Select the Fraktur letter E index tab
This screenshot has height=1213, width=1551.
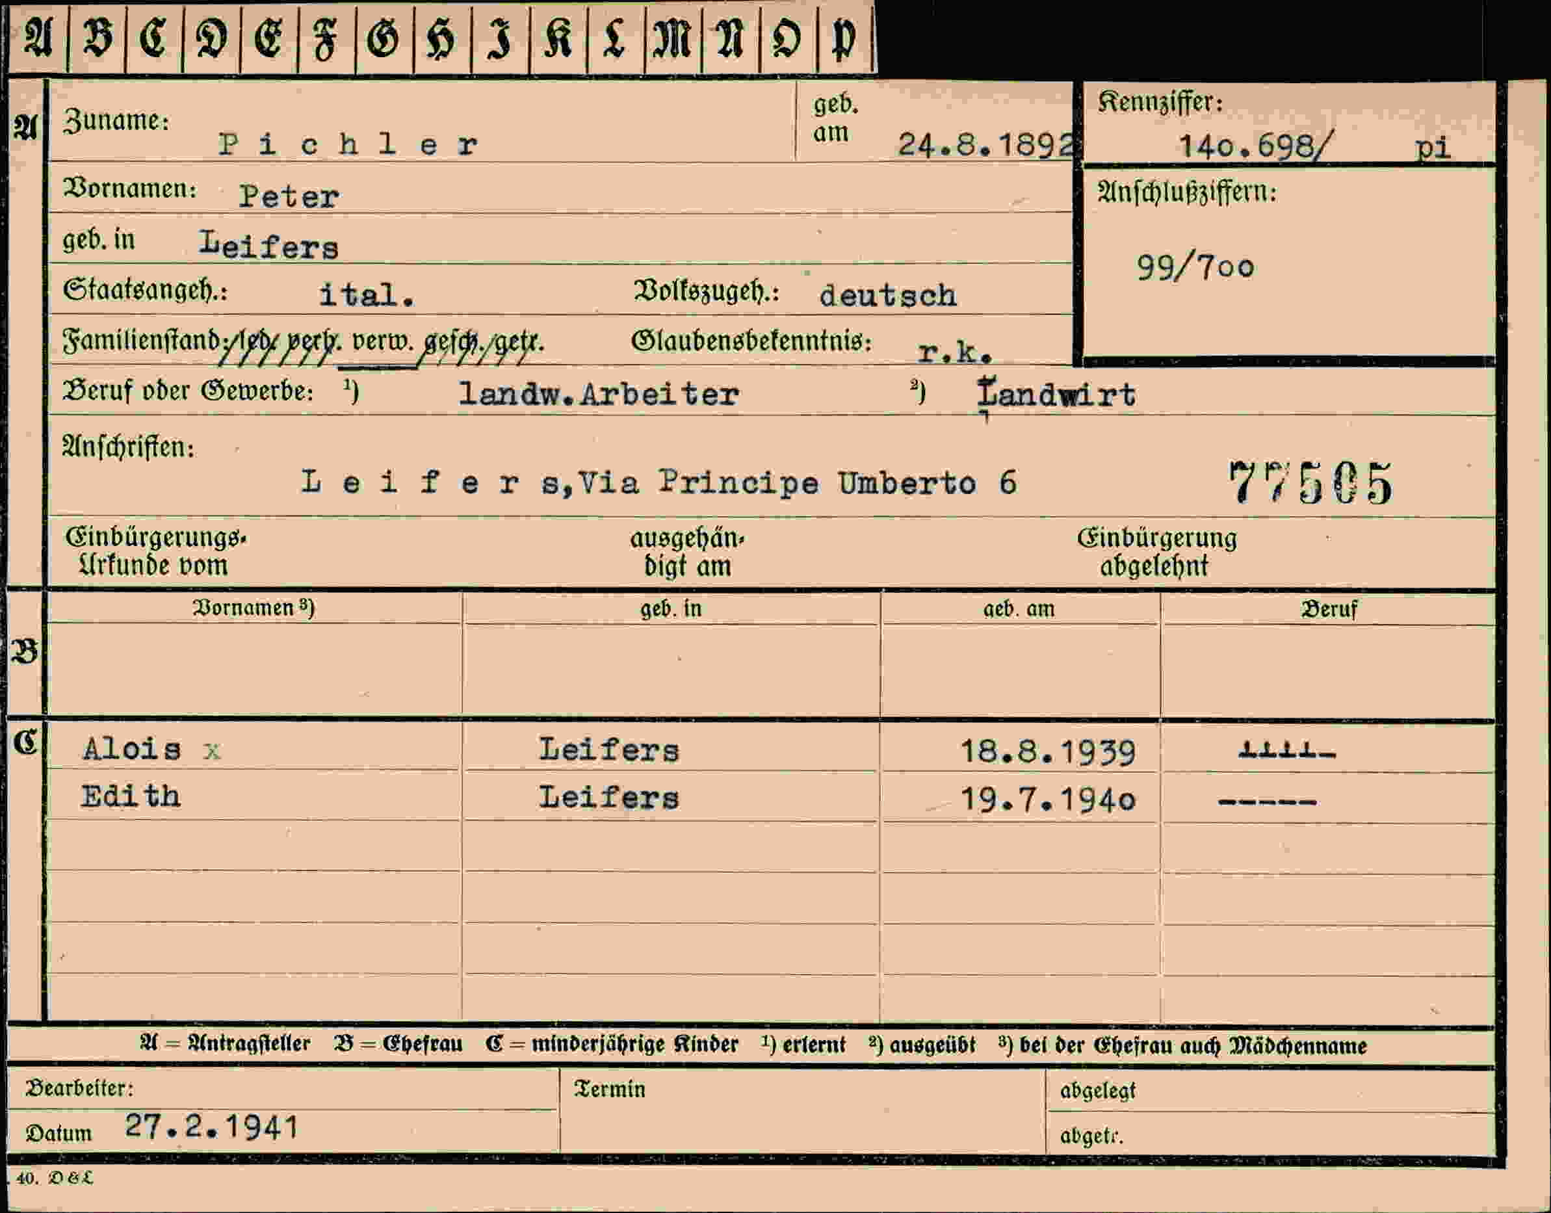coord(269,37)
